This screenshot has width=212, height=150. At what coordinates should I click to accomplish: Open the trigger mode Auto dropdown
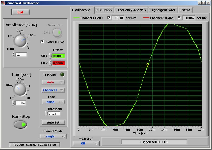pyautogui.click(x=53, y=82)
